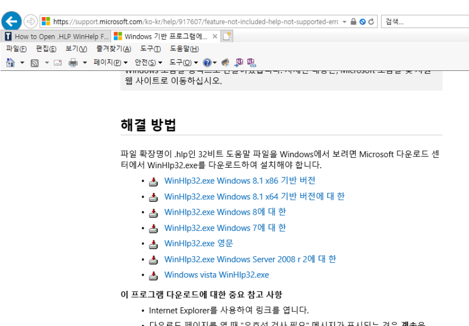Open the 페이지(P) dropdown
This screenshot has height=326, width=469.
(x=110, y=62)
